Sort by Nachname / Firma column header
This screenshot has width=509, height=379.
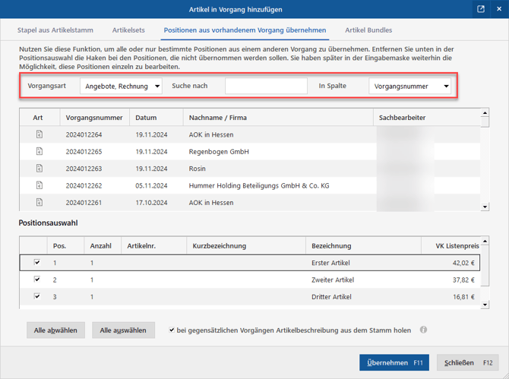(x=278, y=118)
